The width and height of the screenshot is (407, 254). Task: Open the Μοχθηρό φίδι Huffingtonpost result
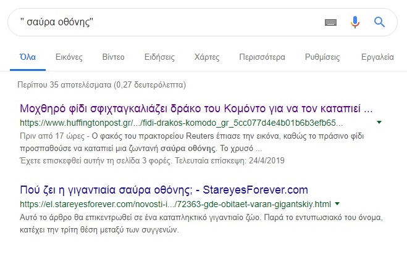click(x=196, y=109)
